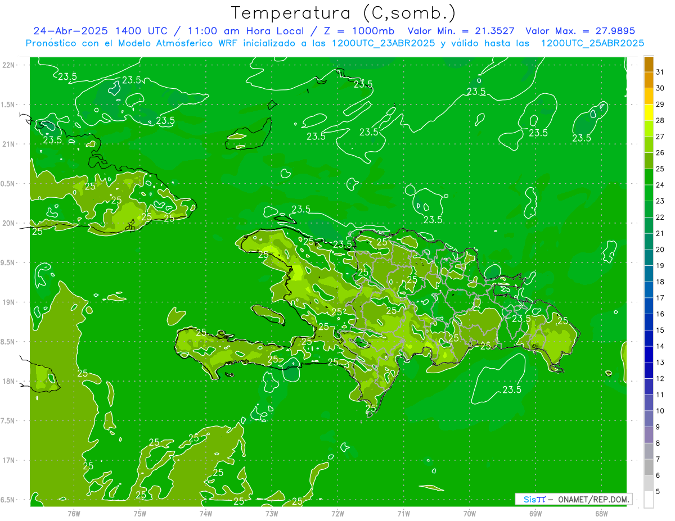This screenshot has width=675, height=521.
Task: Pick the legend swatch between 12 and 13
Action: [x=649, y=370]
